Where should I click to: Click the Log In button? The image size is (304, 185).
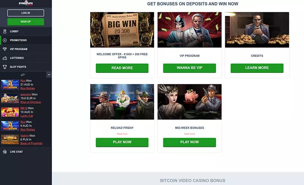click(x=25, y=13)
